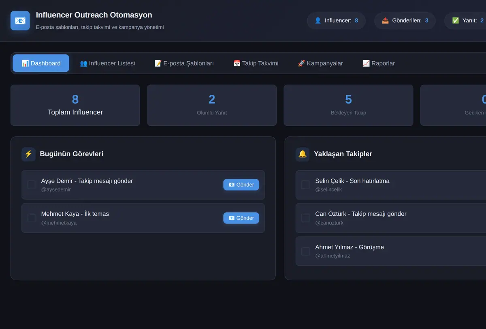The image size is (486, 329).
Task: Click the Bekleyen Takip stat card
Action: 348,105
